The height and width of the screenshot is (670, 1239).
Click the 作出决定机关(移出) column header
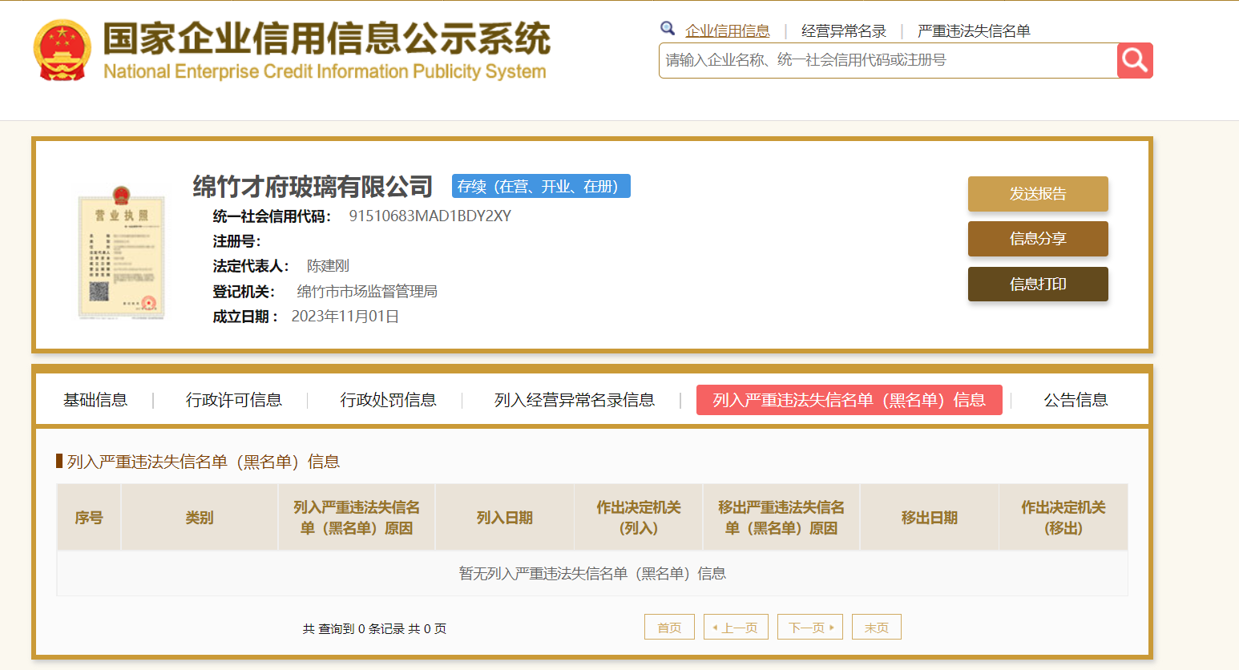click(1063, 517)
